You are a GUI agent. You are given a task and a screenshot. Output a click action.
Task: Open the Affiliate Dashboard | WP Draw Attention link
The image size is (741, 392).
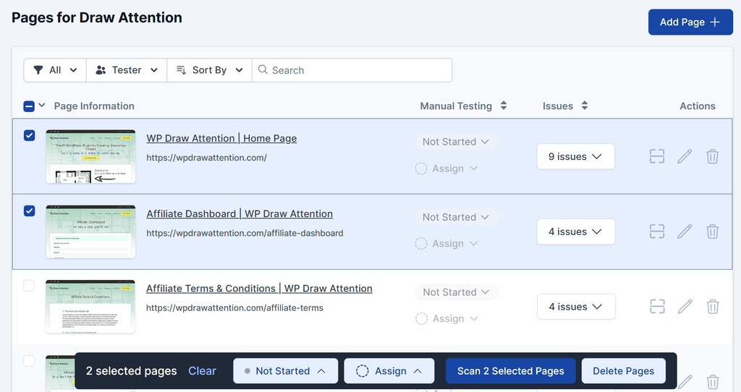[240, 213]
